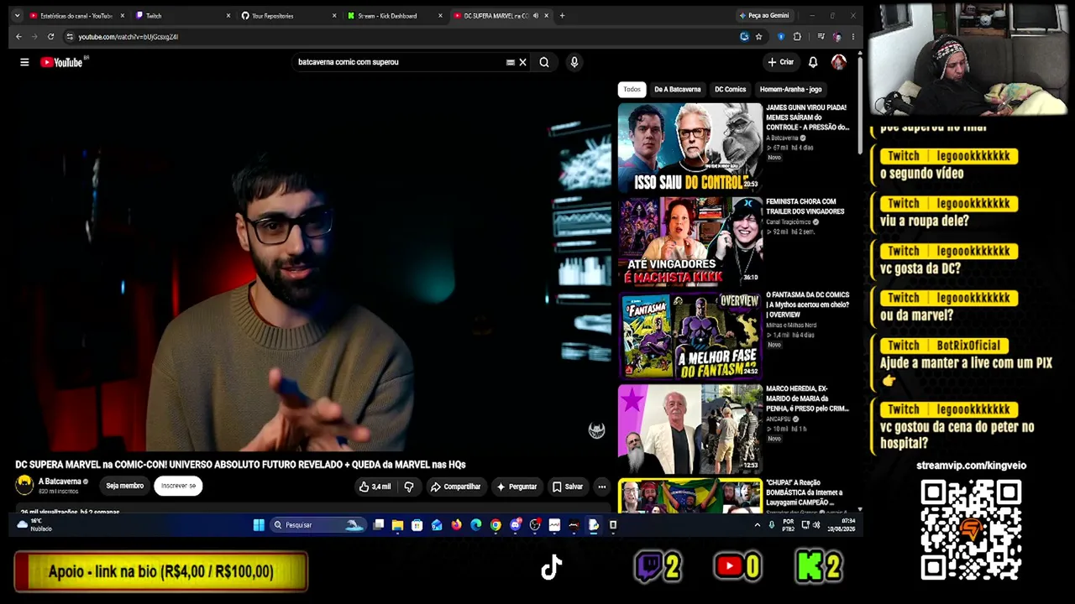Open the tab search dropdown arrow in Chrome
Screen dimensions: 1075x604
[17, 15]
